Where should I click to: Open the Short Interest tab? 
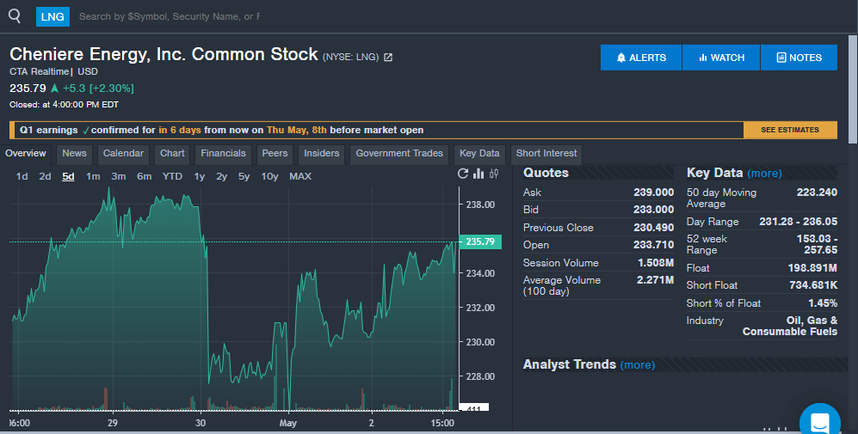(x=546, y=154)
